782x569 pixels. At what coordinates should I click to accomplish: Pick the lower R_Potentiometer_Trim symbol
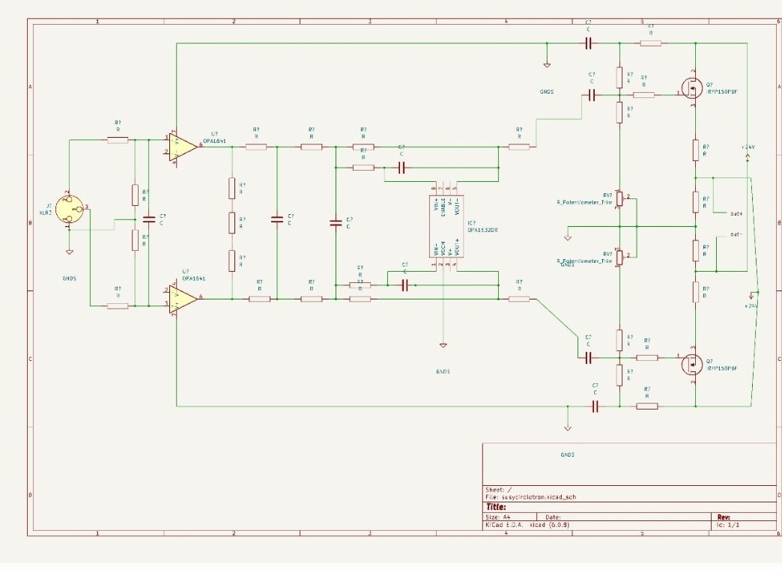coord(619,258)
